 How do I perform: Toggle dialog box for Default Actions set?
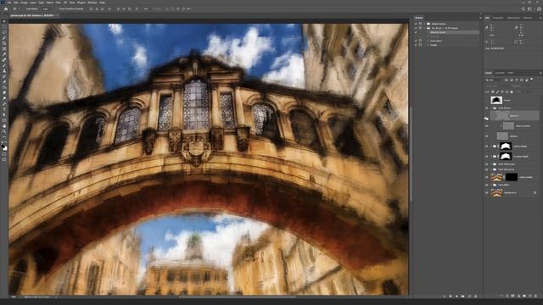point(421,24)
